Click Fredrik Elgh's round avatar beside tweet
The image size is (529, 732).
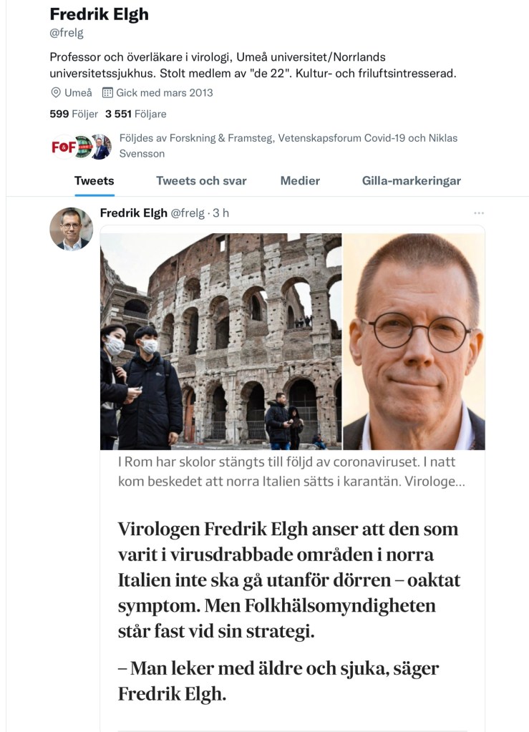tap(72, 229)
